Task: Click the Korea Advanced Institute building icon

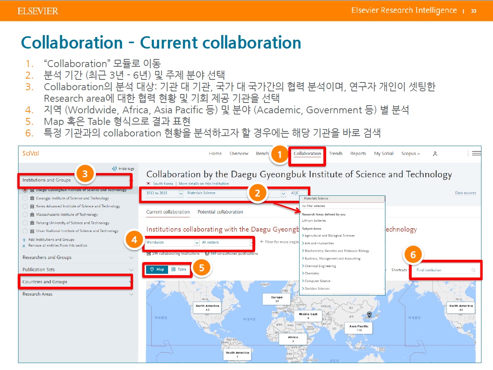Action: pyautogui.click(x=32, y=206)
